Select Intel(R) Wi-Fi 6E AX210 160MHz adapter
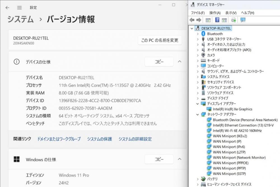This screenshot has height=187, width=280. [237, 131]
